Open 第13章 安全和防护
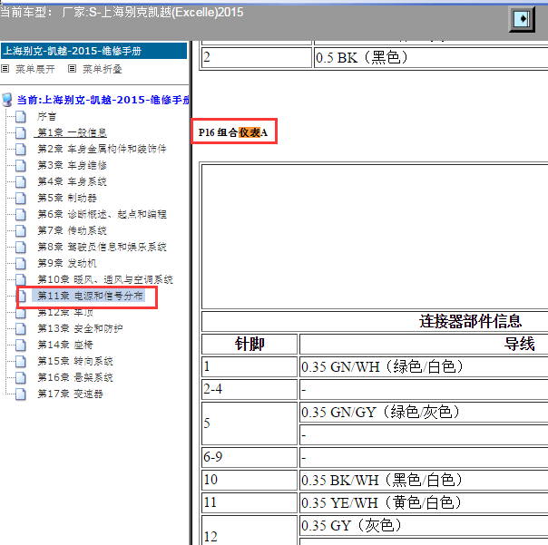Viewport: 548px width, 545px height. click(80, 328)
